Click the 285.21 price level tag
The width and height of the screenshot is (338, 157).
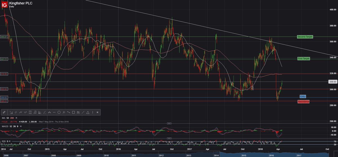(x=4, y=101)
